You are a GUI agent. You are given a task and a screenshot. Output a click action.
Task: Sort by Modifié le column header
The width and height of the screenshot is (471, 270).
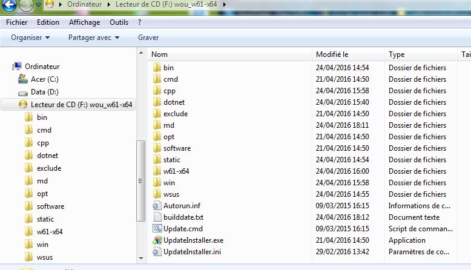(349, 54)
